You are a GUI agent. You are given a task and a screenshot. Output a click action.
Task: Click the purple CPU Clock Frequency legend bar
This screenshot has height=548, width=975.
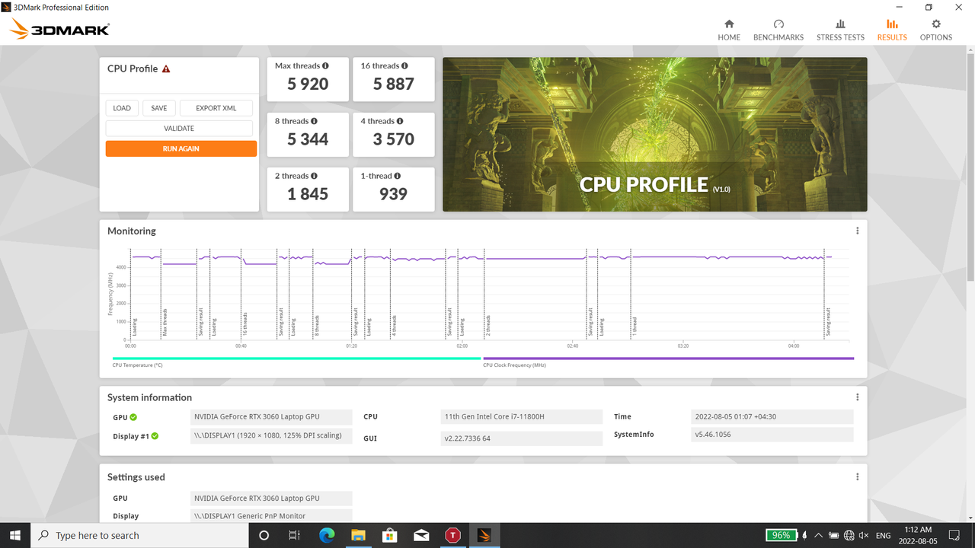pos(667,358)
